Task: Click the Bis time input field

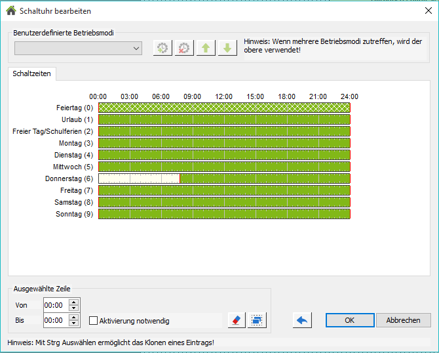Action: coord(56,320)
